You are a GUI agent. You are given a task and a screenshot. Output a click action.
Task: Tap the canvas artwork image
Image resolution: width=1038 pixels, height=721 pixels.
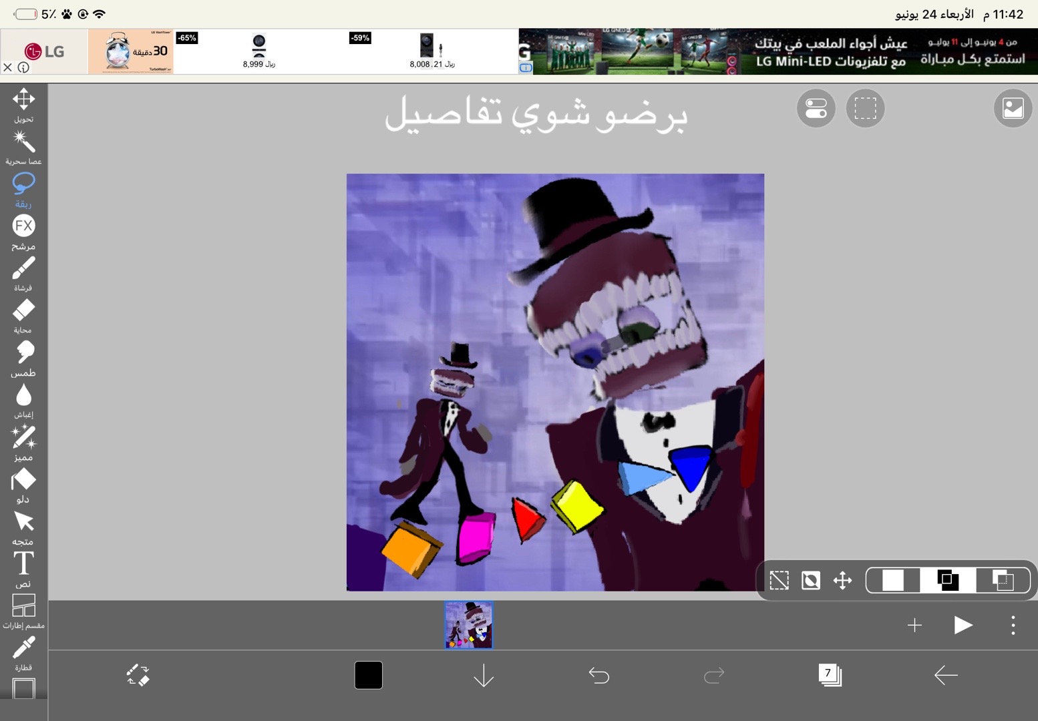pos(555,383)
